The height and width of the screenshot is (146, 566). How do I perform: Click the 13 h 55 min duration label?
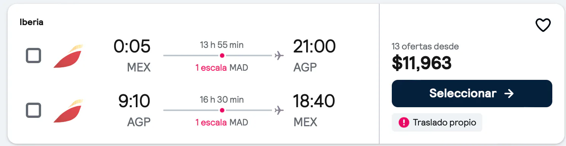click(x=222, y=45)
